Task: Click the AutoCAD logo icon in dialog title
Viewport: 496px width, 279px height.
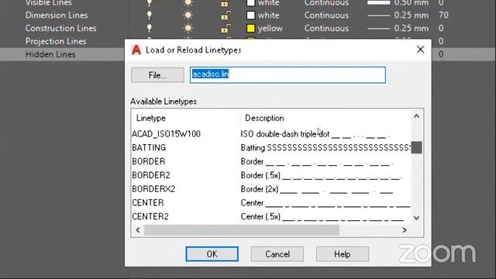Action: (136, 50)
